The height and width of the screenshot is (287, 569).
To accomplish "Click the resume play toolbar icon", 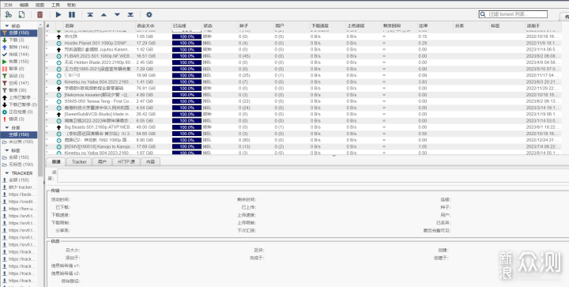I will [x=58, y=14].
